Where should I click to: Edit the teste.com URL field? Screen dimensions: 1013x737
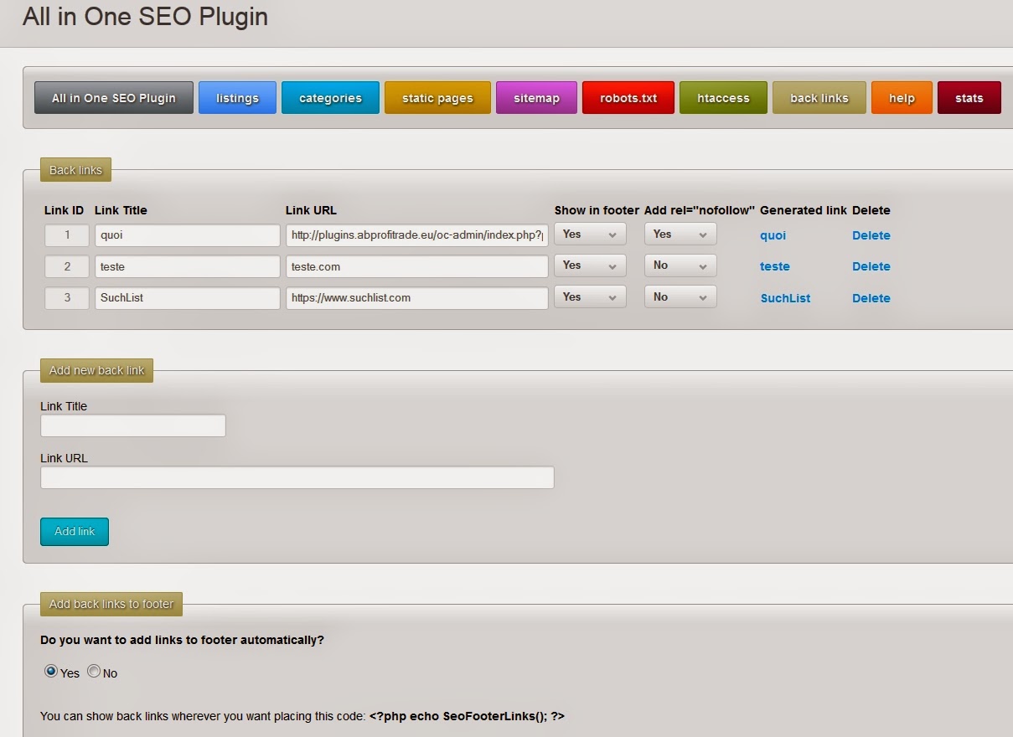coord(416,266)
